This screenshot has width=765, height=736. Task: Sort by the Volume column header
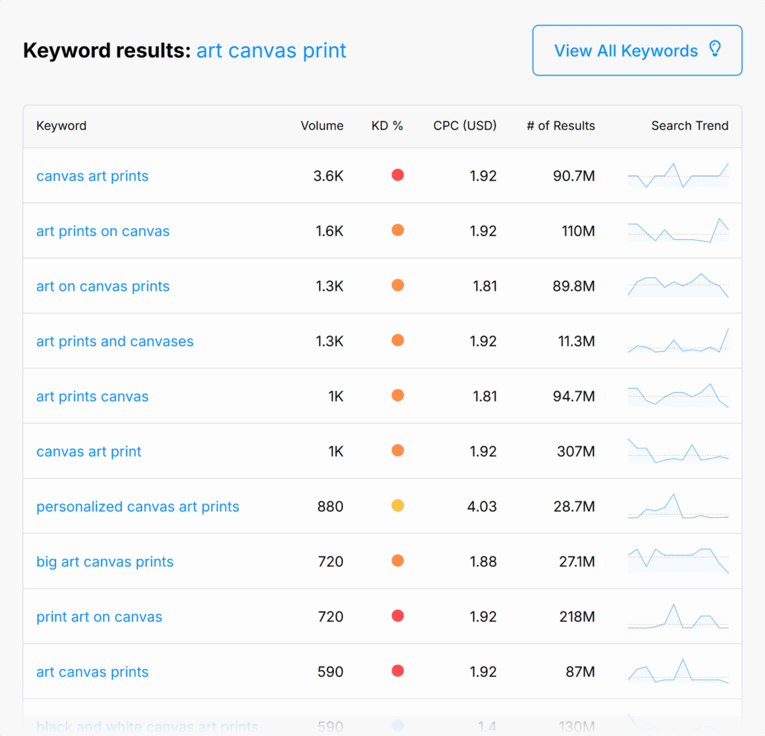(322, 126)
